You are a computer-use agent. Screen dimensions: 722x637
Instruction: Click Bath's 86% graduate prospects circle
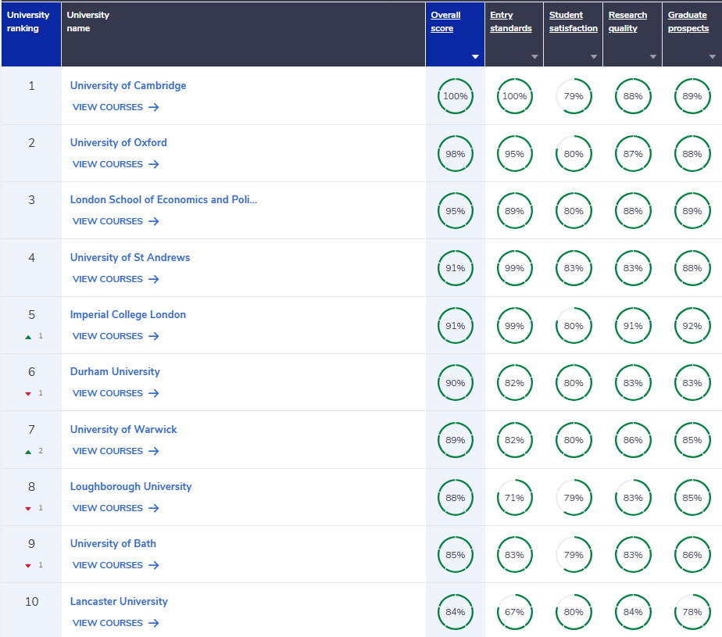692,555
